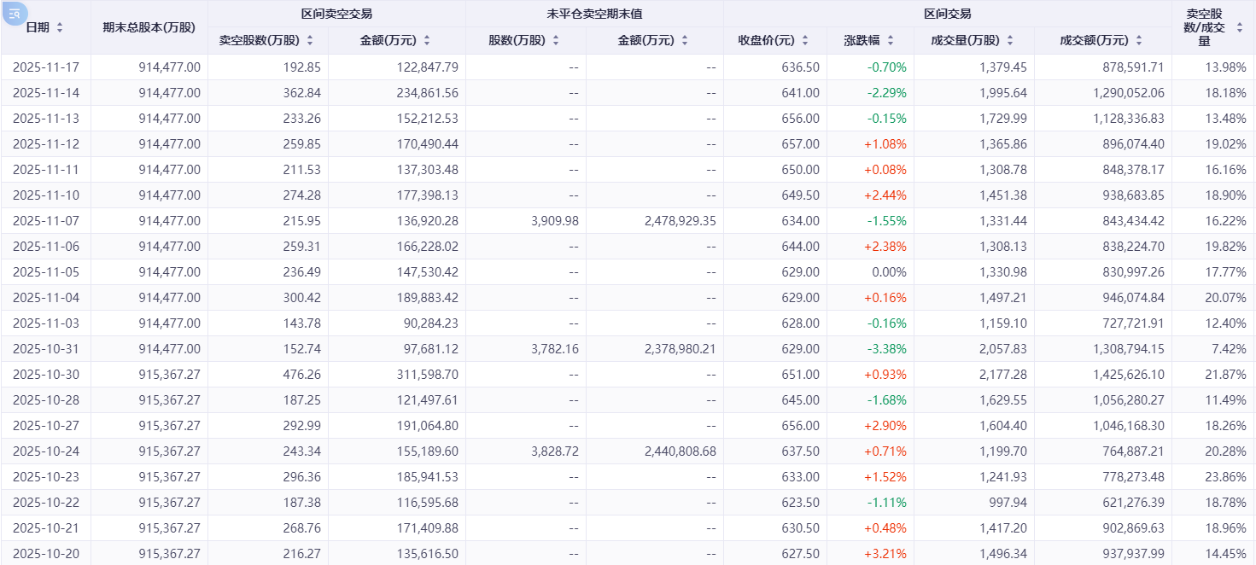Sort by 卖空股数/成交量 ratio column
The image size is (1256, 565).
(x=1239, y=27)
